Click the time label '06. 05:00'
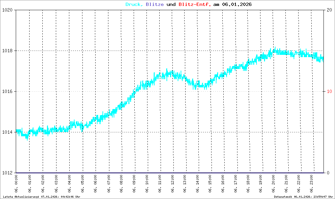Image resolution: width=335 pixels, height=199 pixels. click(83, 184)
